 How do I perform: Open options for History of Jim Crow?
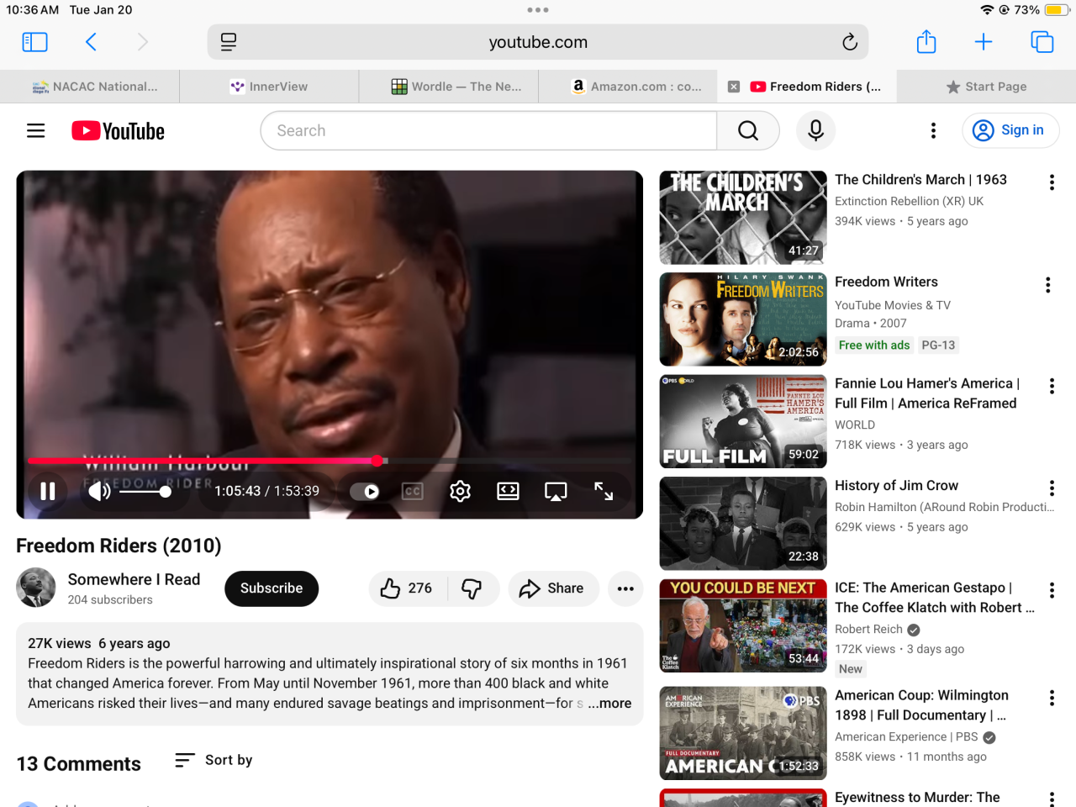pyautogui.click(x=1052, y=488)
